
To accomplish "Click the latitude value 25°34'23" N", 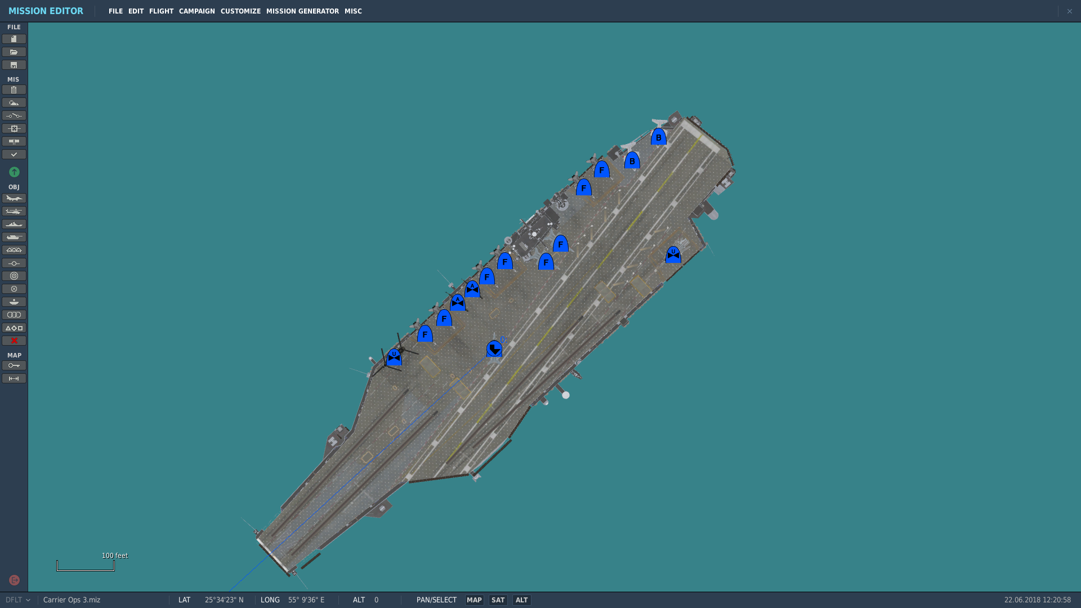I will point(224,600).
